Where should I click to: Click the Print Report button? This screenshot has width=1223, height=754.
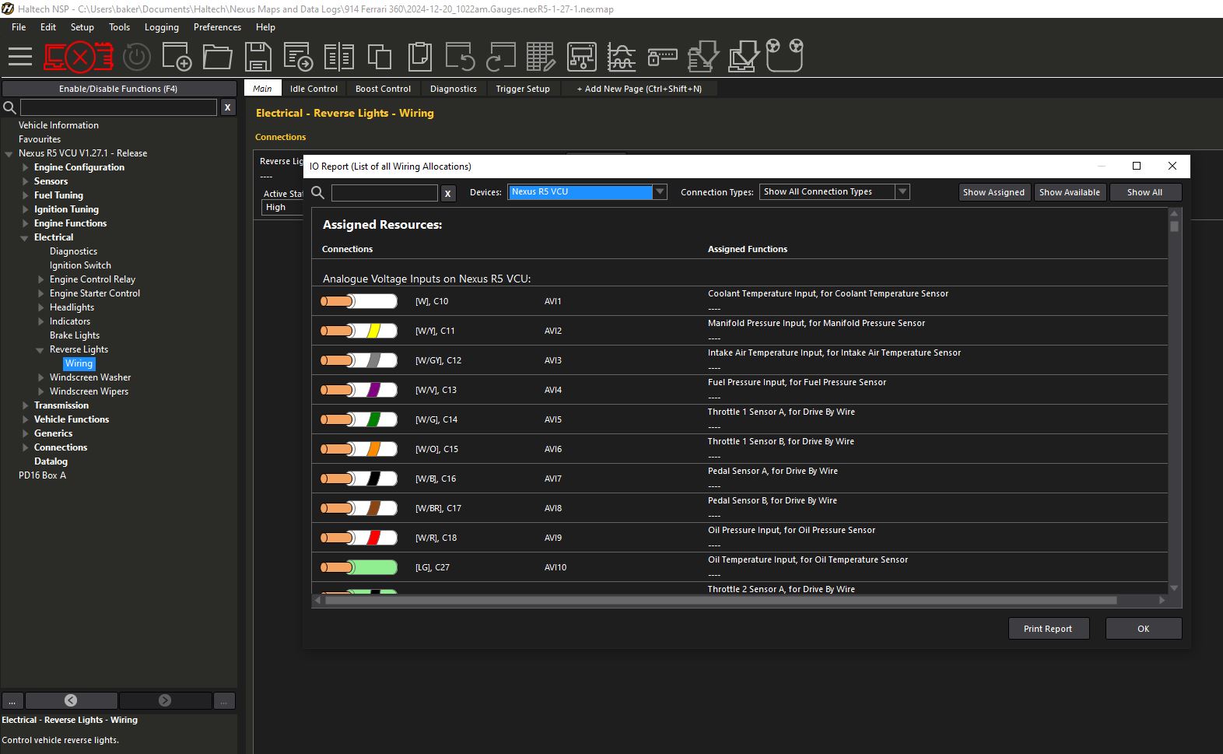tap(1047, 629)
